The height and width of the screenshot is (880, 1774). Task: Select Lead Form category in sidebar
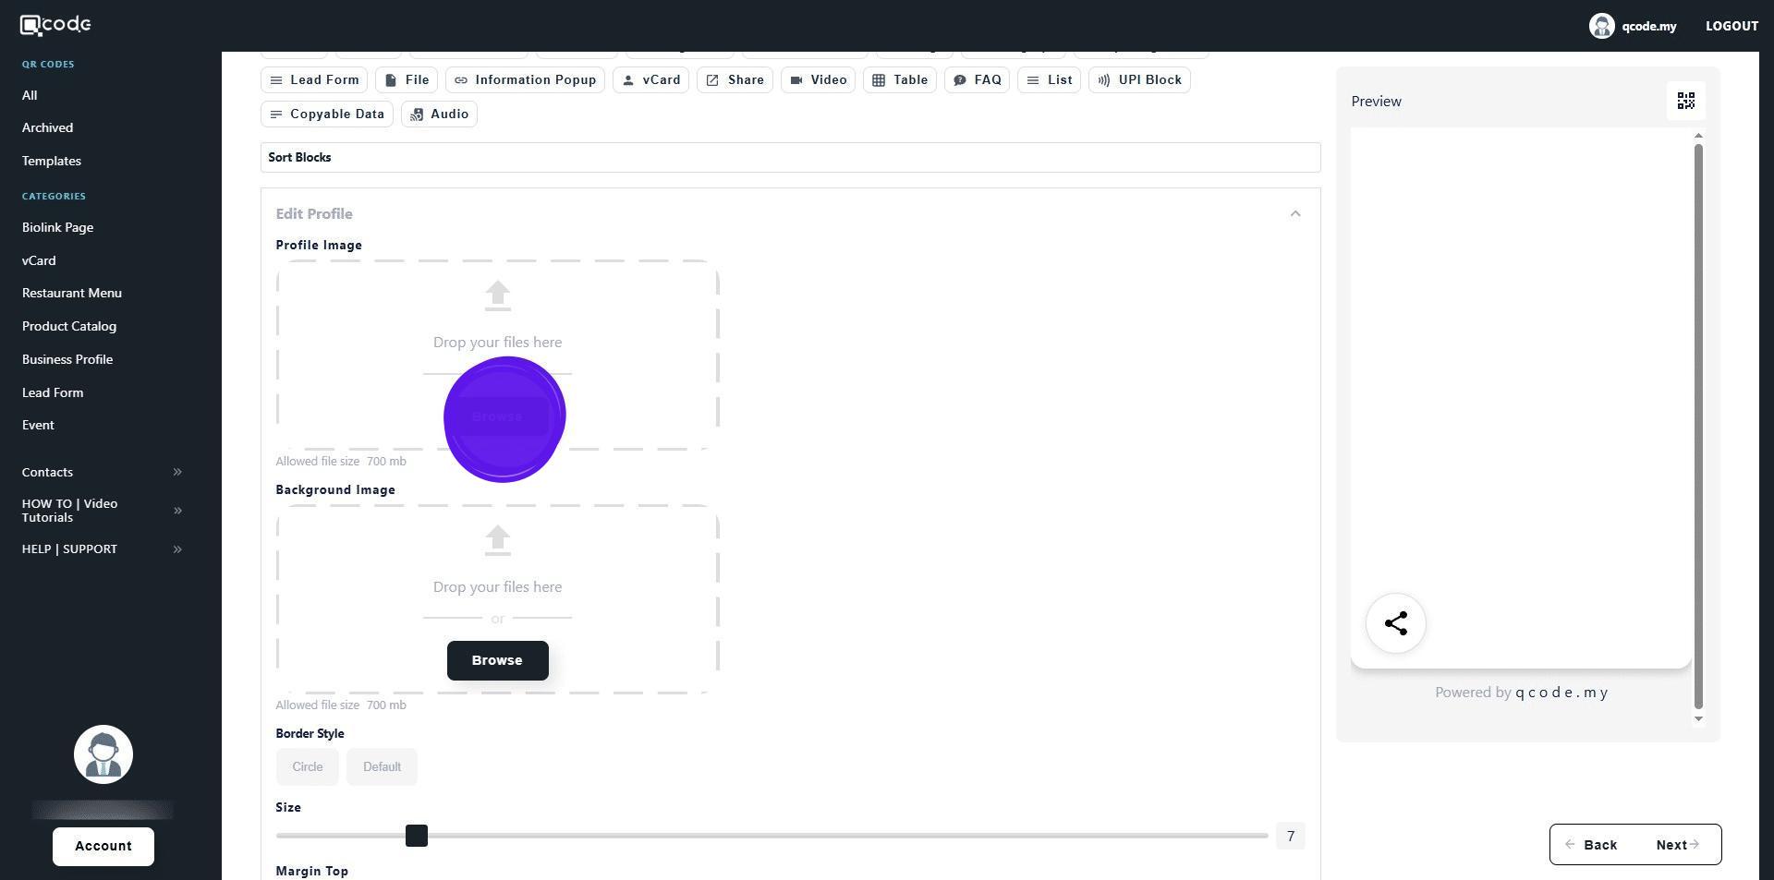click(x=53, y=392)
